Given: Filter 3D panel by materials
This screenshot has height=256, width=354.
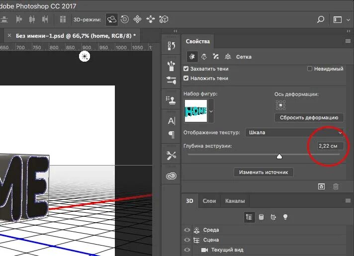Looking at the screenshot, I should pos(273,217).
